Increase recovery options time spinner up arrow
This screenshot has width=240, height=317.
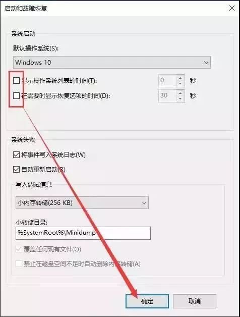click(x=181, y=93)
